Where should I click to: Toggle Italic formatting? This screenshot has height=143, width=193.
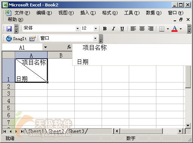[113, 29]
